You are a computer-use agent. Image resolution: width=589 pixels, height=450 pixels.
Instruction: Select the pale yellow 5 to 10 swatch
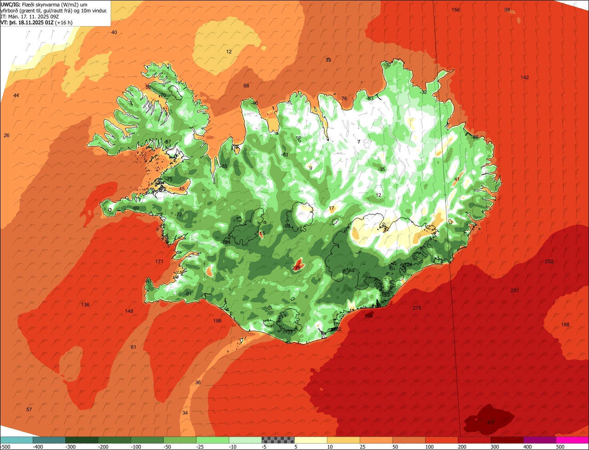point(311,440)
